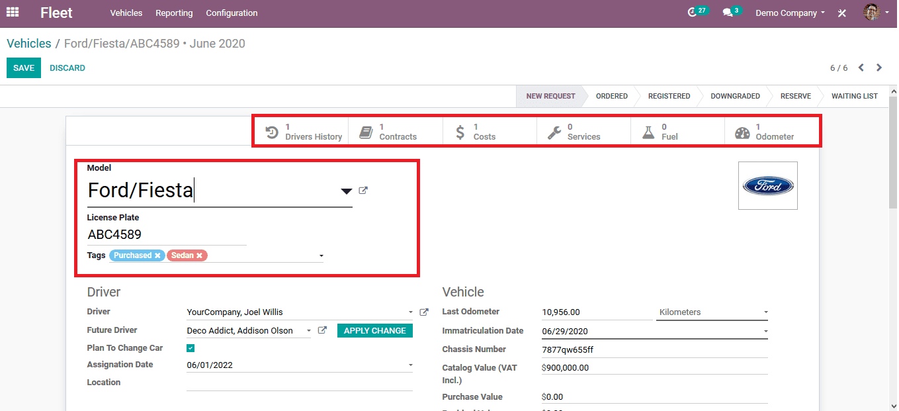The width and height of the screenshot is (899, 411).
Task: Expand the Tags dropdown
Action: coord(321,255)
